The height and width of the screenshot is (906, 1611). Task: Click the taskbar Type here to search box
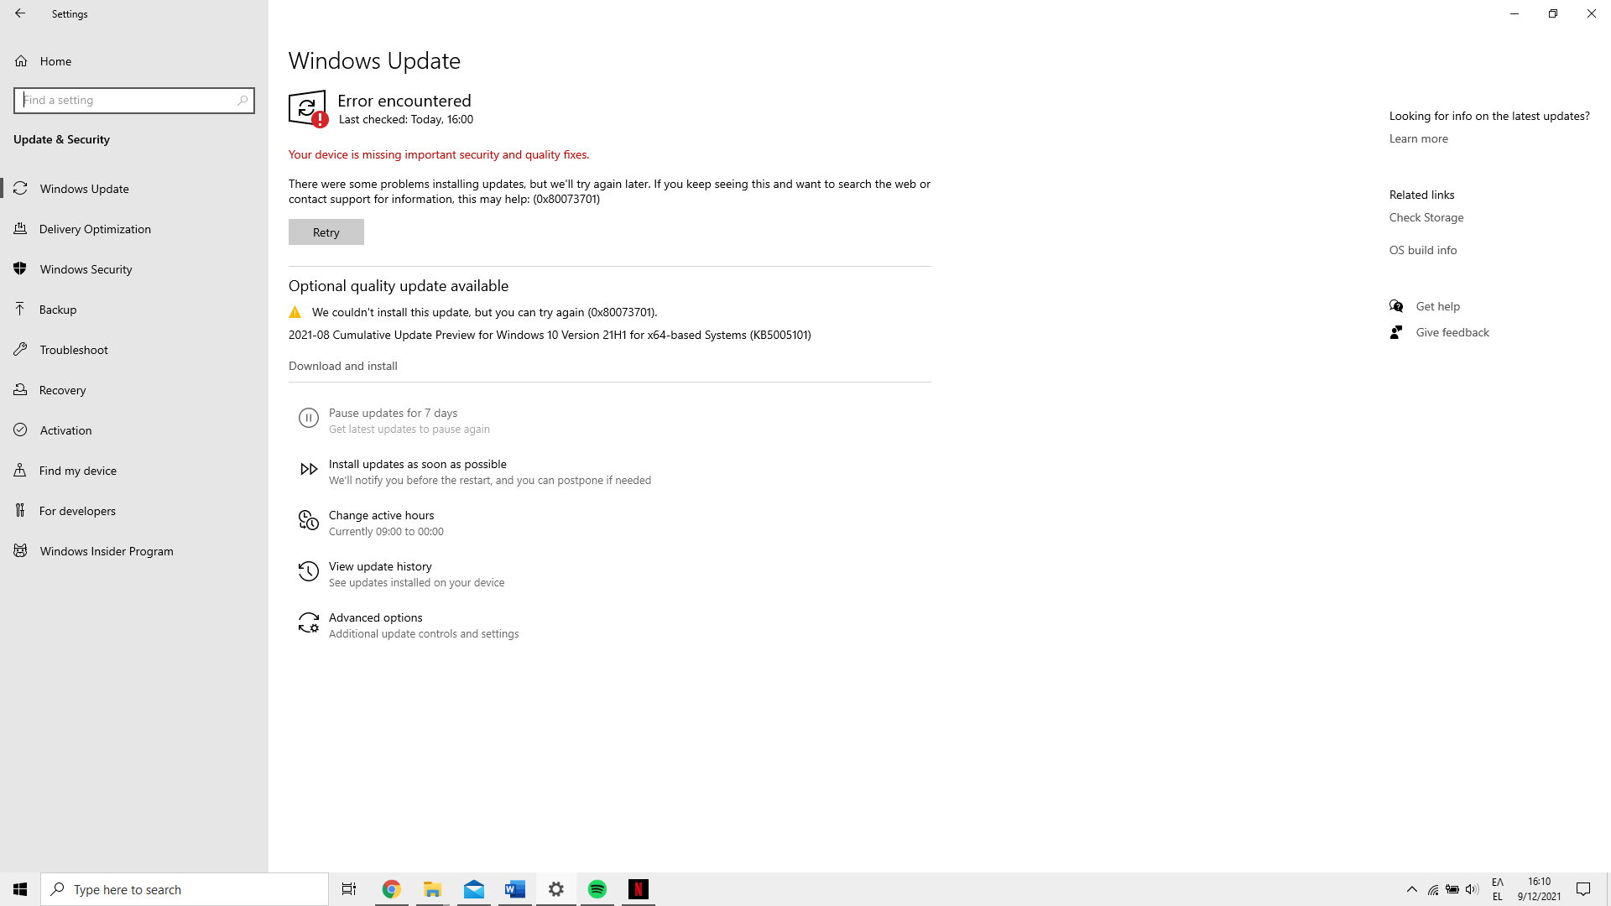[185, 889]
